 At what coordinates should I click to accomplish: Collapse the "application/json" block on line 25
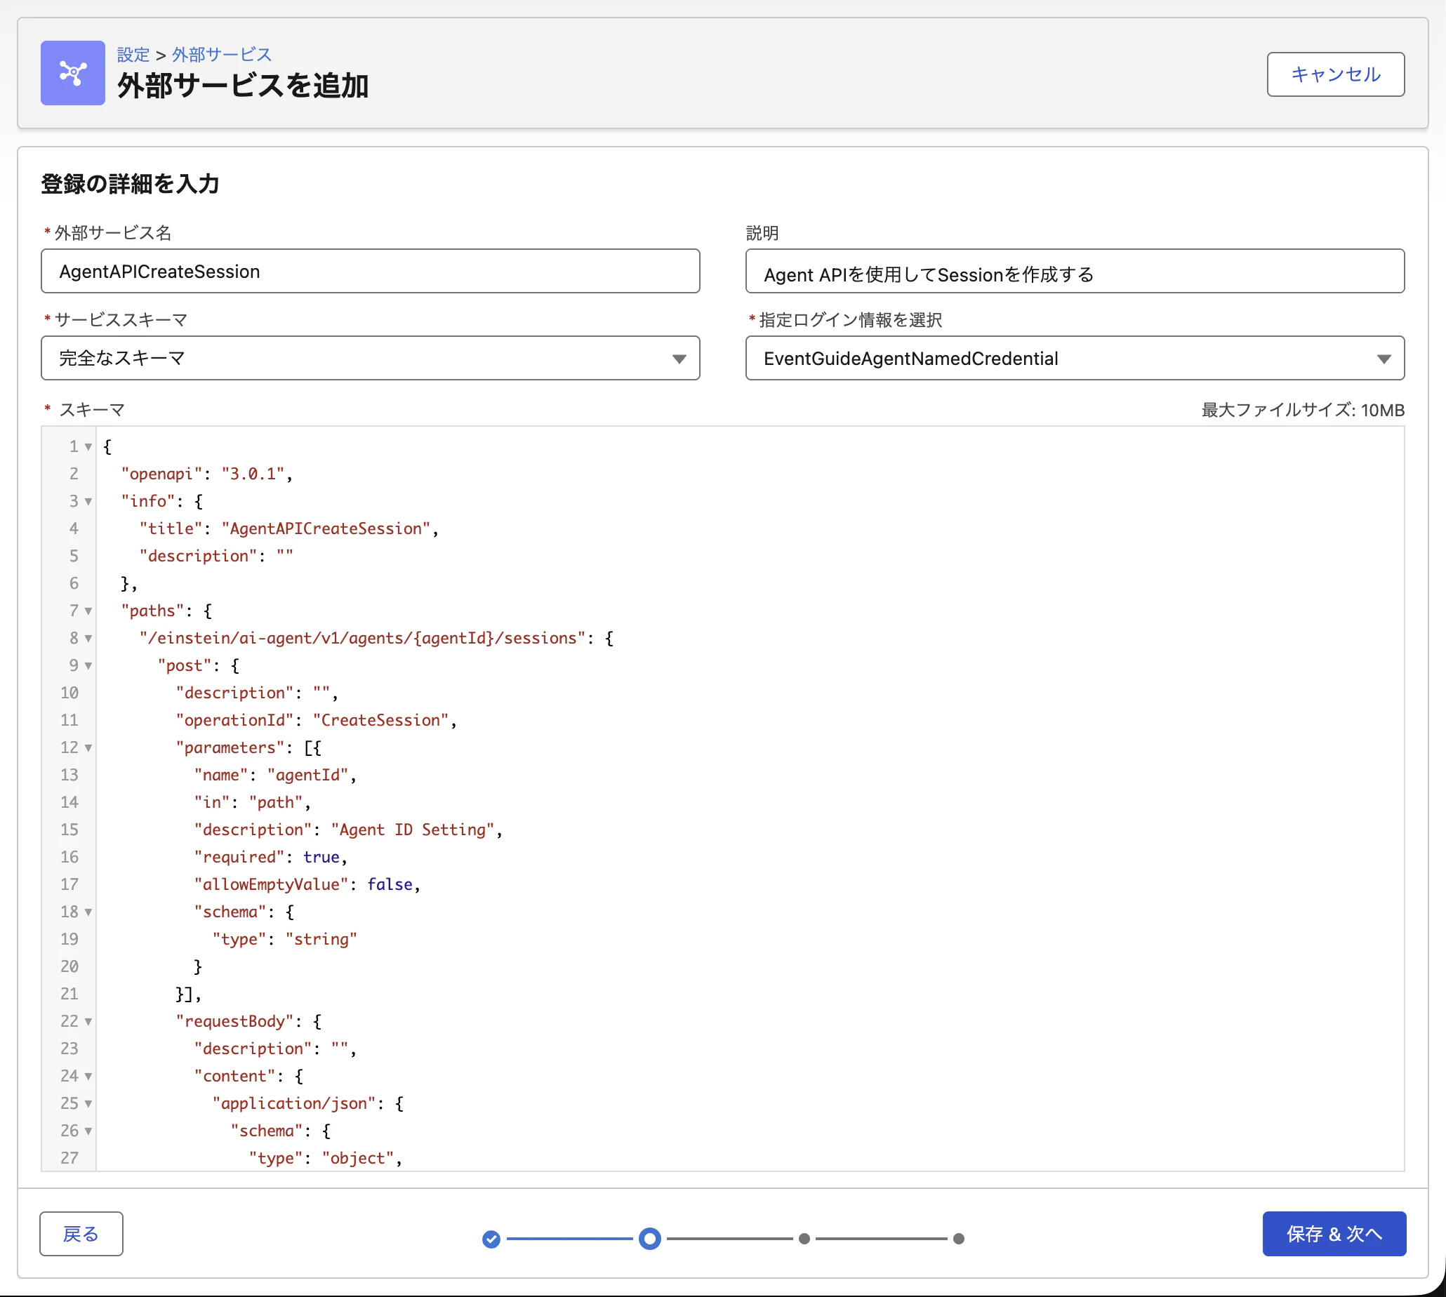tap(88, 1104)
